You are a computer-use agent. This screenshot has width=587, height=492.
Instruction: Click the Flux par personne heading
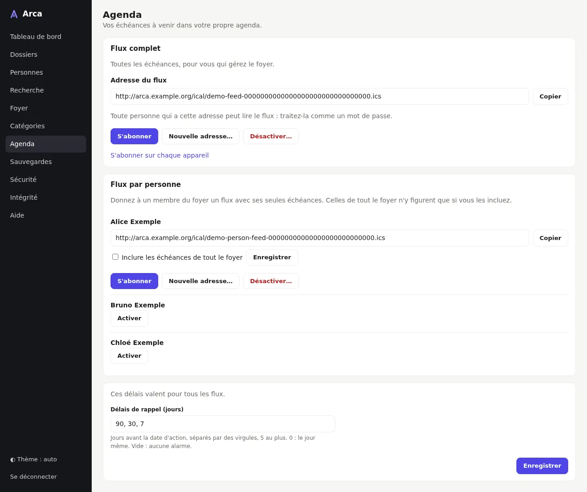tap(146, 185)
